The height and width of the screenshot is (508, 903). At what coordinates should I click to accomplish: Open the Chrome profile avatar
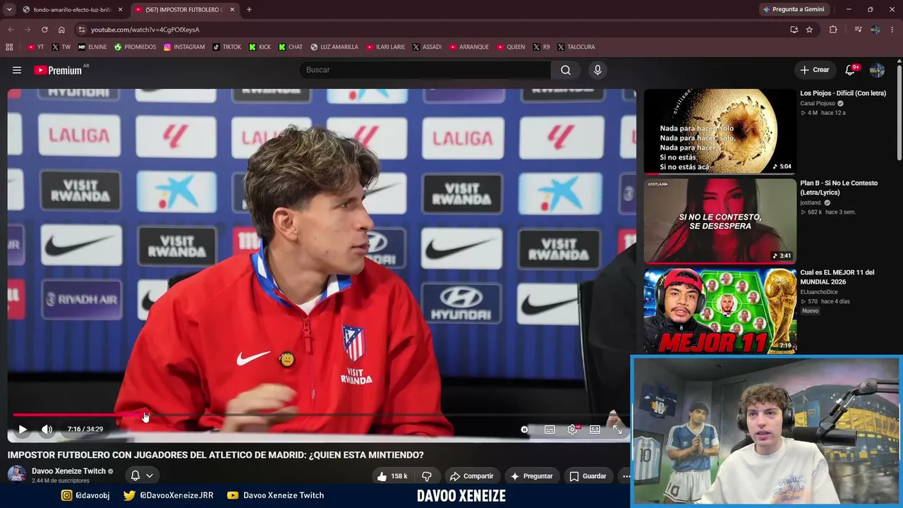[875, 30]
